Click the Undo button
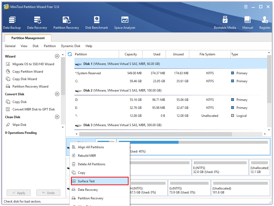Image resolution: width=274 pixels, height=206 pixels. (48, 193)
